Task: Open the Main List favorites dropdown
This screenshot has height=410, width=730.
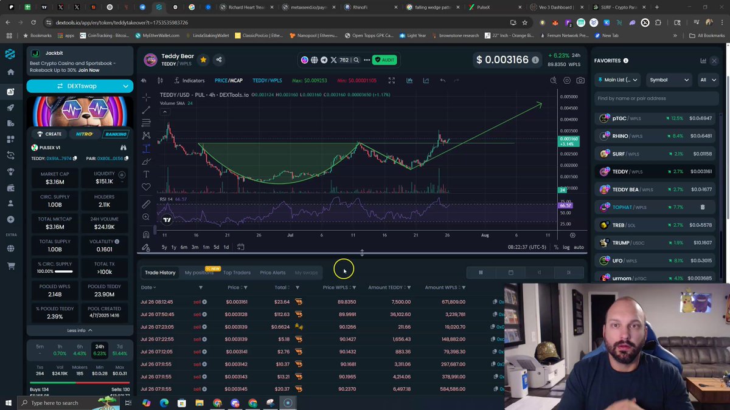Action: tap(618, 80)
